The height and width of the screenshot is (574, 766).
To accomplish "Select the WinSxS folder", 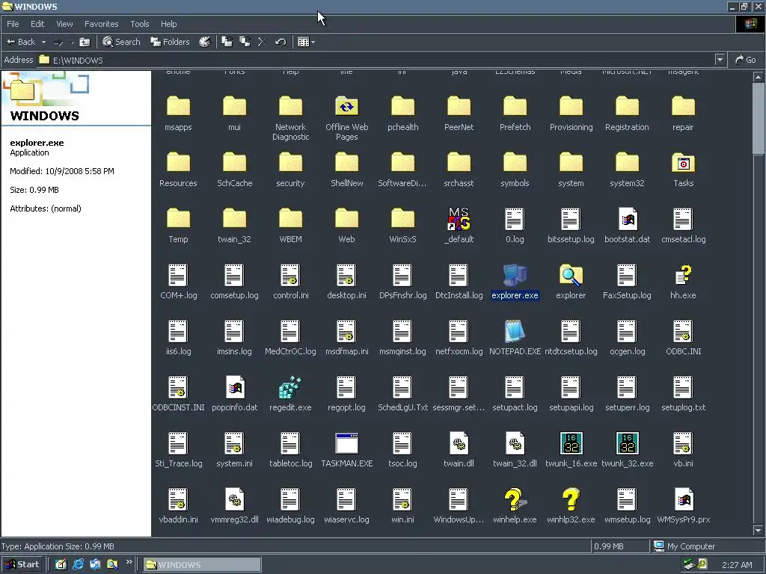I will pyautogui.click(x=402, y=226).
